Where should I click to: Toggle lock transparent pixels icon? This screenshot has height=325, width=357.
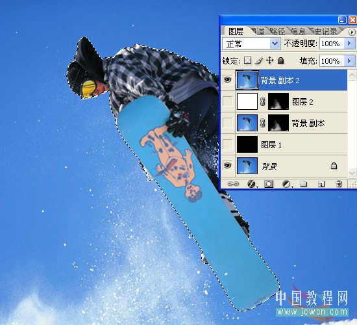pyautogui.click(x=248, y=60)
